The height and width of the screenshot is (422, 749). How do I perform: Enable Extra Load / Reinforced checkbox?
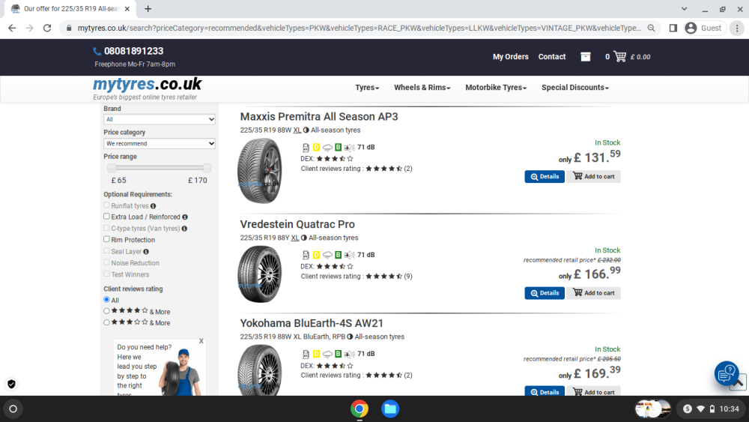106,217
